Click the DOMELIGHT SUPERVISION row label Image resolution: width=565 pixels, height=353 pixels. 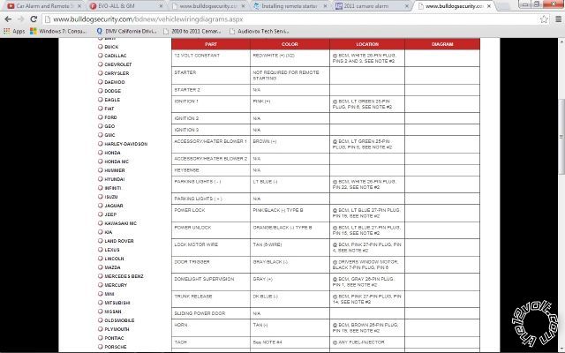click(x=204, y=279)
